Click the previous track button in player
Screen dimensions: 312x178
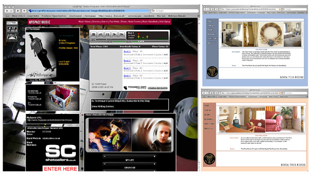tap(100, 34)
